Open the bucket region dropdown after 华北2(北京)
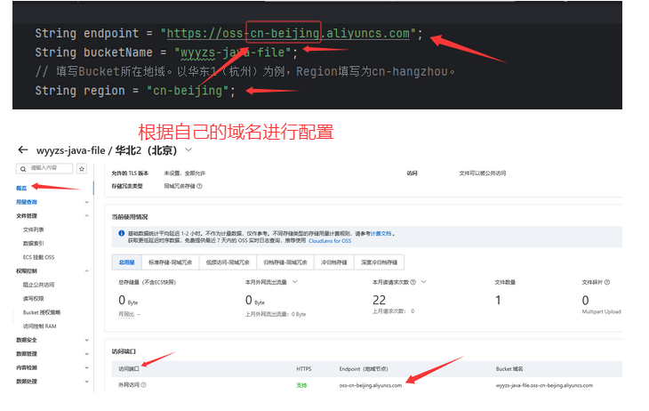 [188, 150]
